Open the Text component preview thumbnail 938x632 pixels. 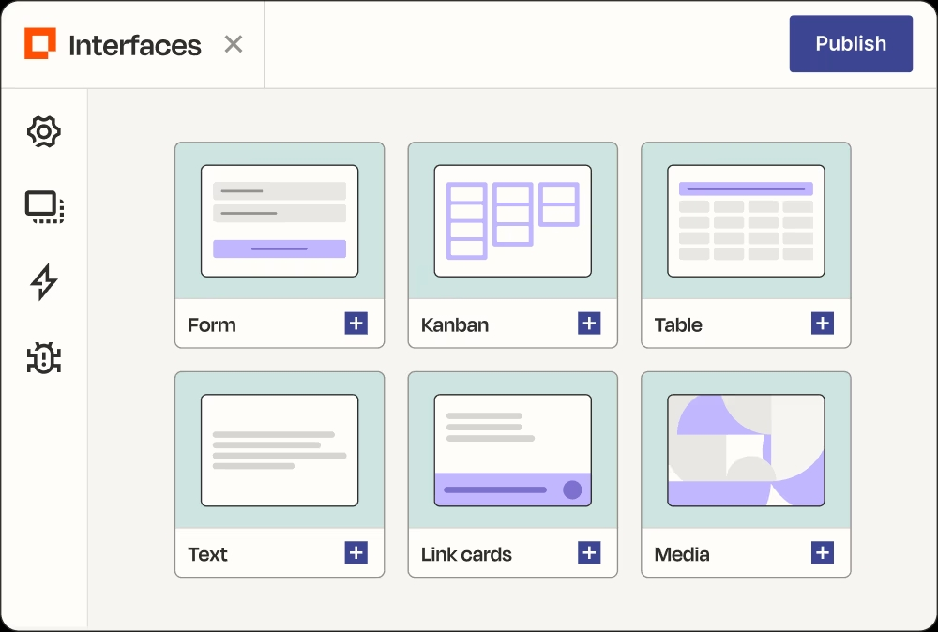pos(279,449)
